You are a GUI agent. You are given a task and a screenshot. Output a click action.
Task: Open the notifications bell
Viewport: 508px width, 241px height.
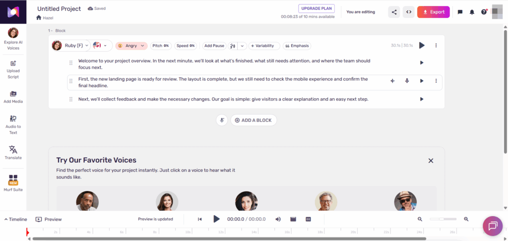[472, 12]
